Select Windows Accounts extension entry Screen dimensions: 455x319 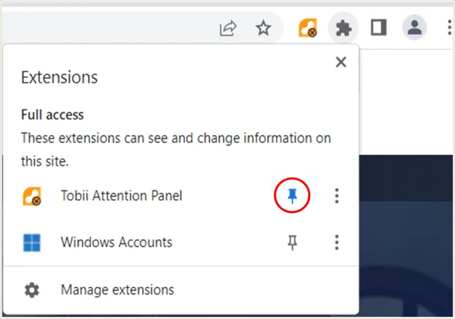tap(117, 242)
